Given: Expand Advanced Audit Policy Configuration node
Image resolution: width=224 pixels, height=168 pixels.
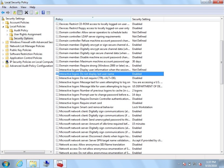Looking at the screenshot, I should [x=3, y=66].
